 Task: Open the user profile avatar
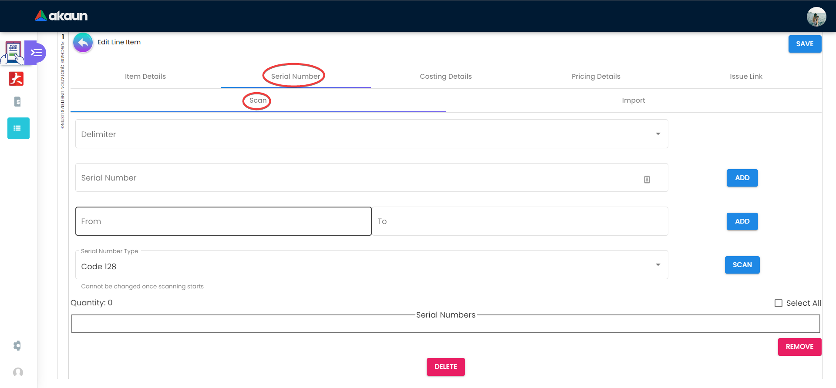(x=816, y=17)
